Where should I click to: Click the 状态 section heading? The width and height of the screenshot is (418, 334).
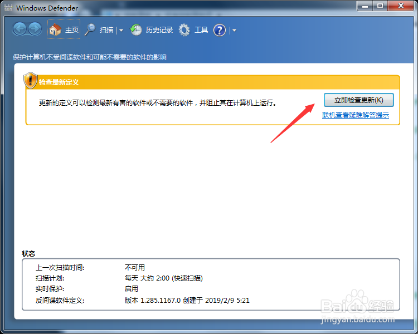point(28,254)
